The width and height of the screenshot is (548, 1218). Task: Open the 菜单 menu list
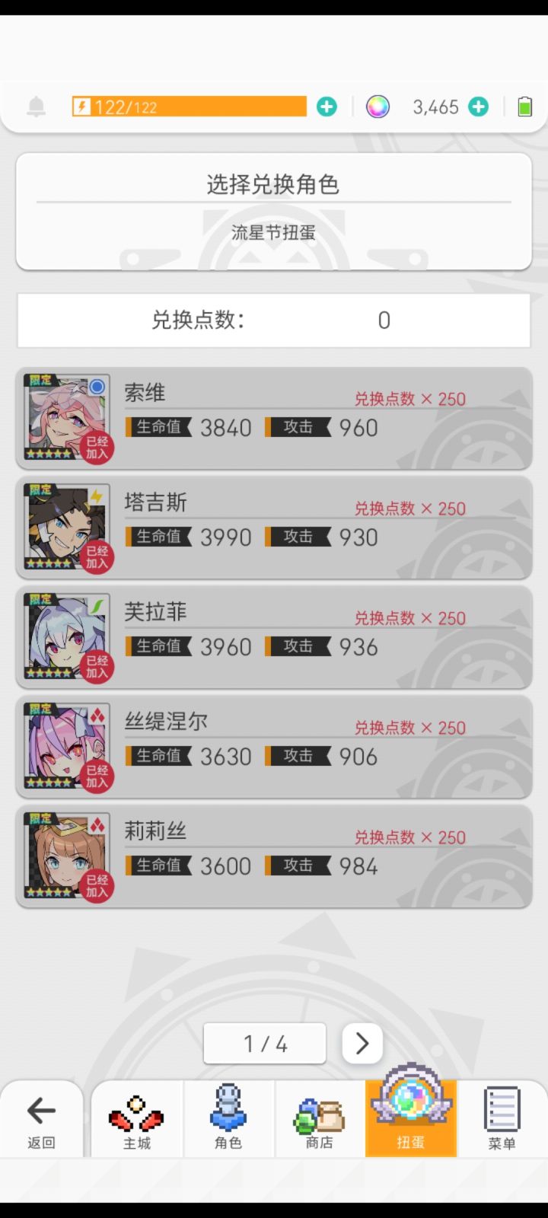click(x=502, y=1119)
